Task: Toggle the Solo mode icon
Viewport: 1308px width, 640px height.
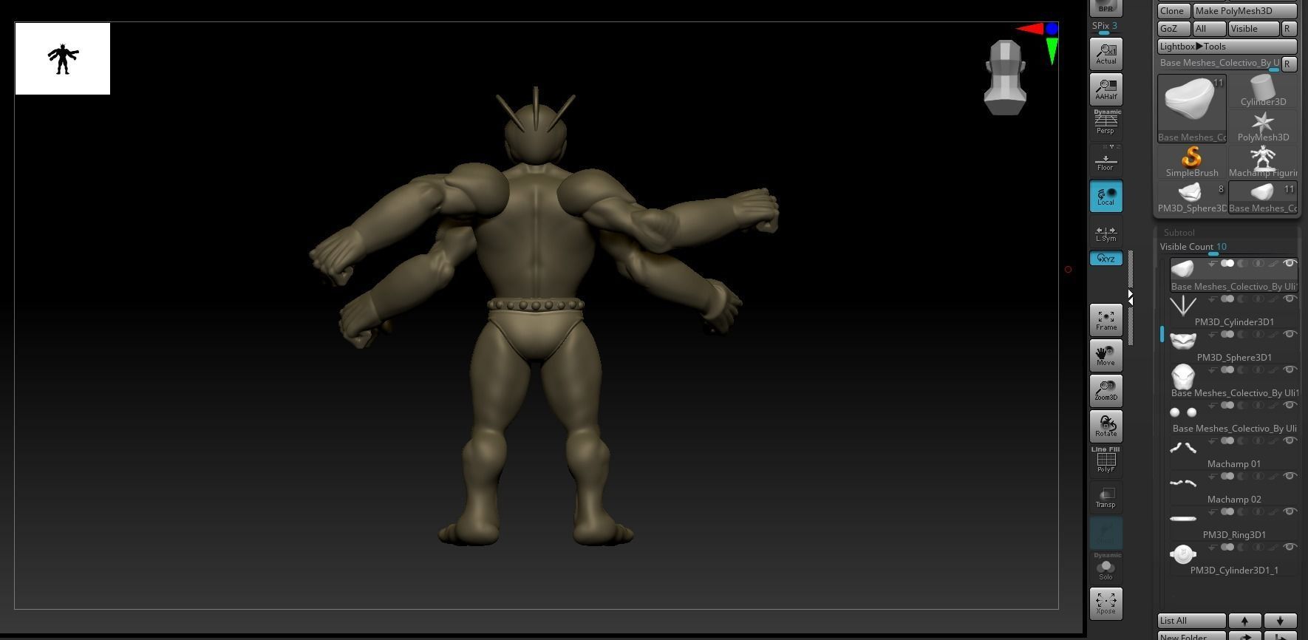Action: click(1106, 568)
